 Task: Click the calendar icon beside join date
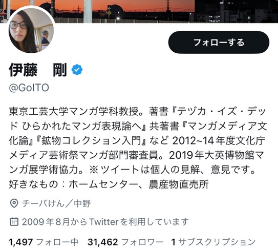click(14, 222)
